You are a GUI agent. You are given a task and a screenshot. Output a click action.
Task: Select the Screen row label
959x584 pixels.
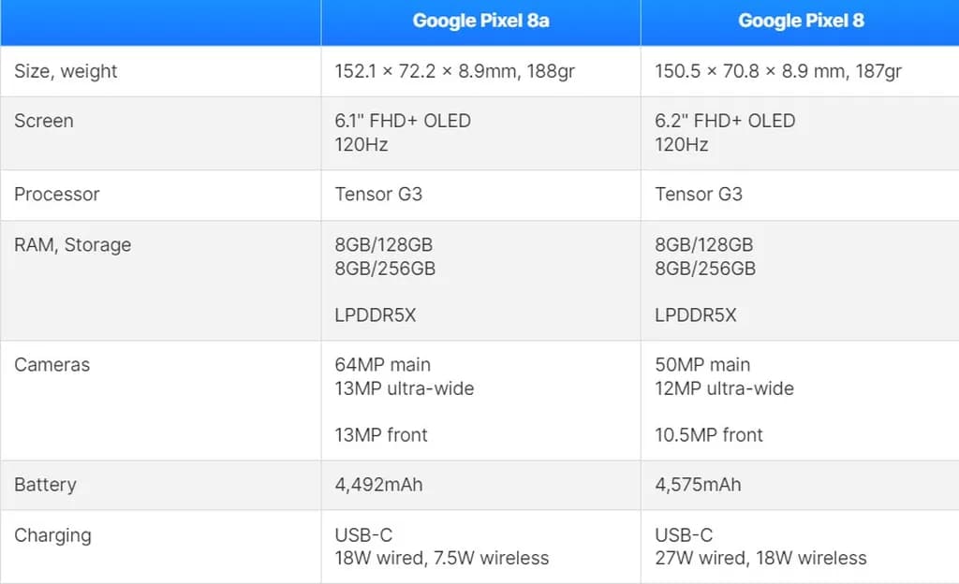tap(44, 121)
